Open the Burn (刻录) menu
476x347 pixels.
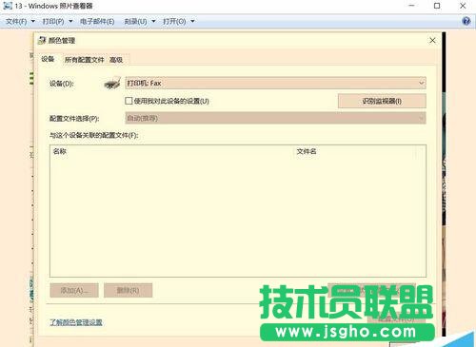[x=140, y=21]
